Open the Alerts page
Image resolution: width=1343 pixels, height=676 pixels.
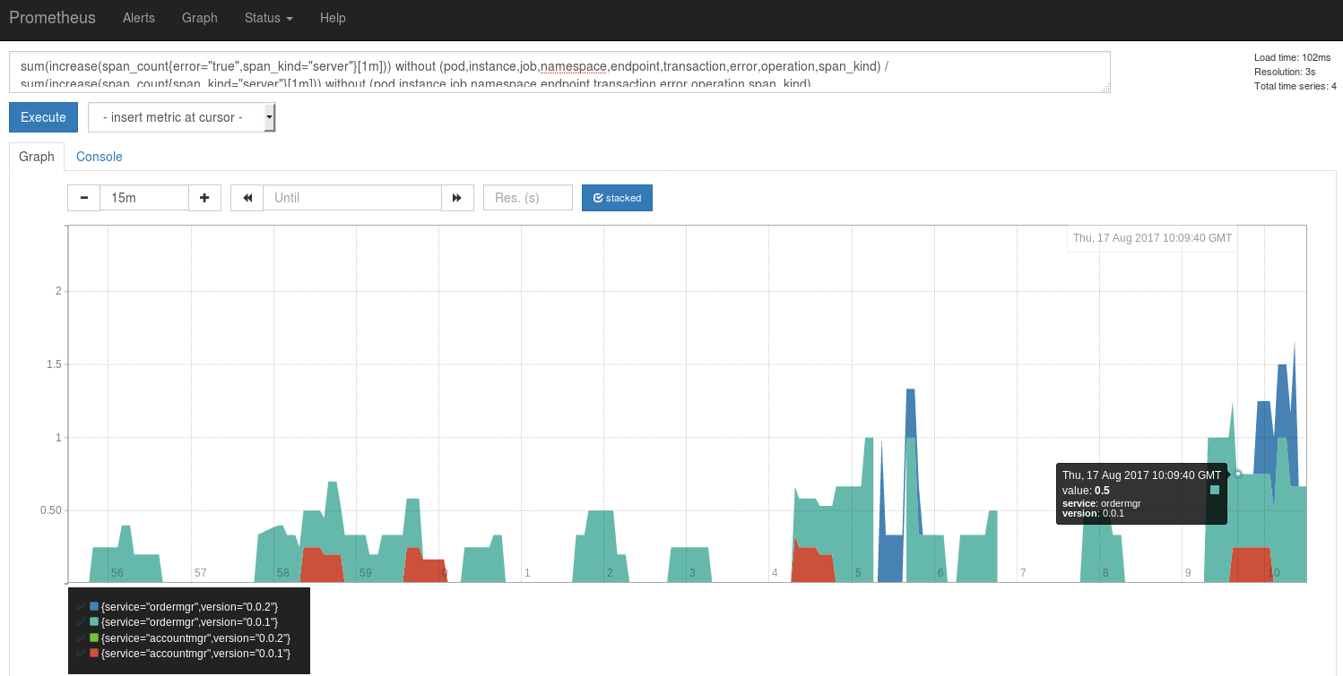(x=139, y=18)
